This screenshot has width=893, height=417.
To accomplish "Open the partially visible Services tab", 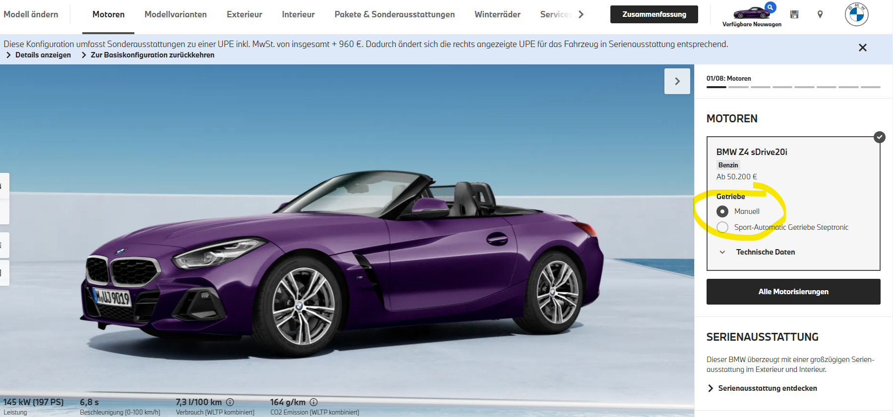I will [x=556, y=14].
